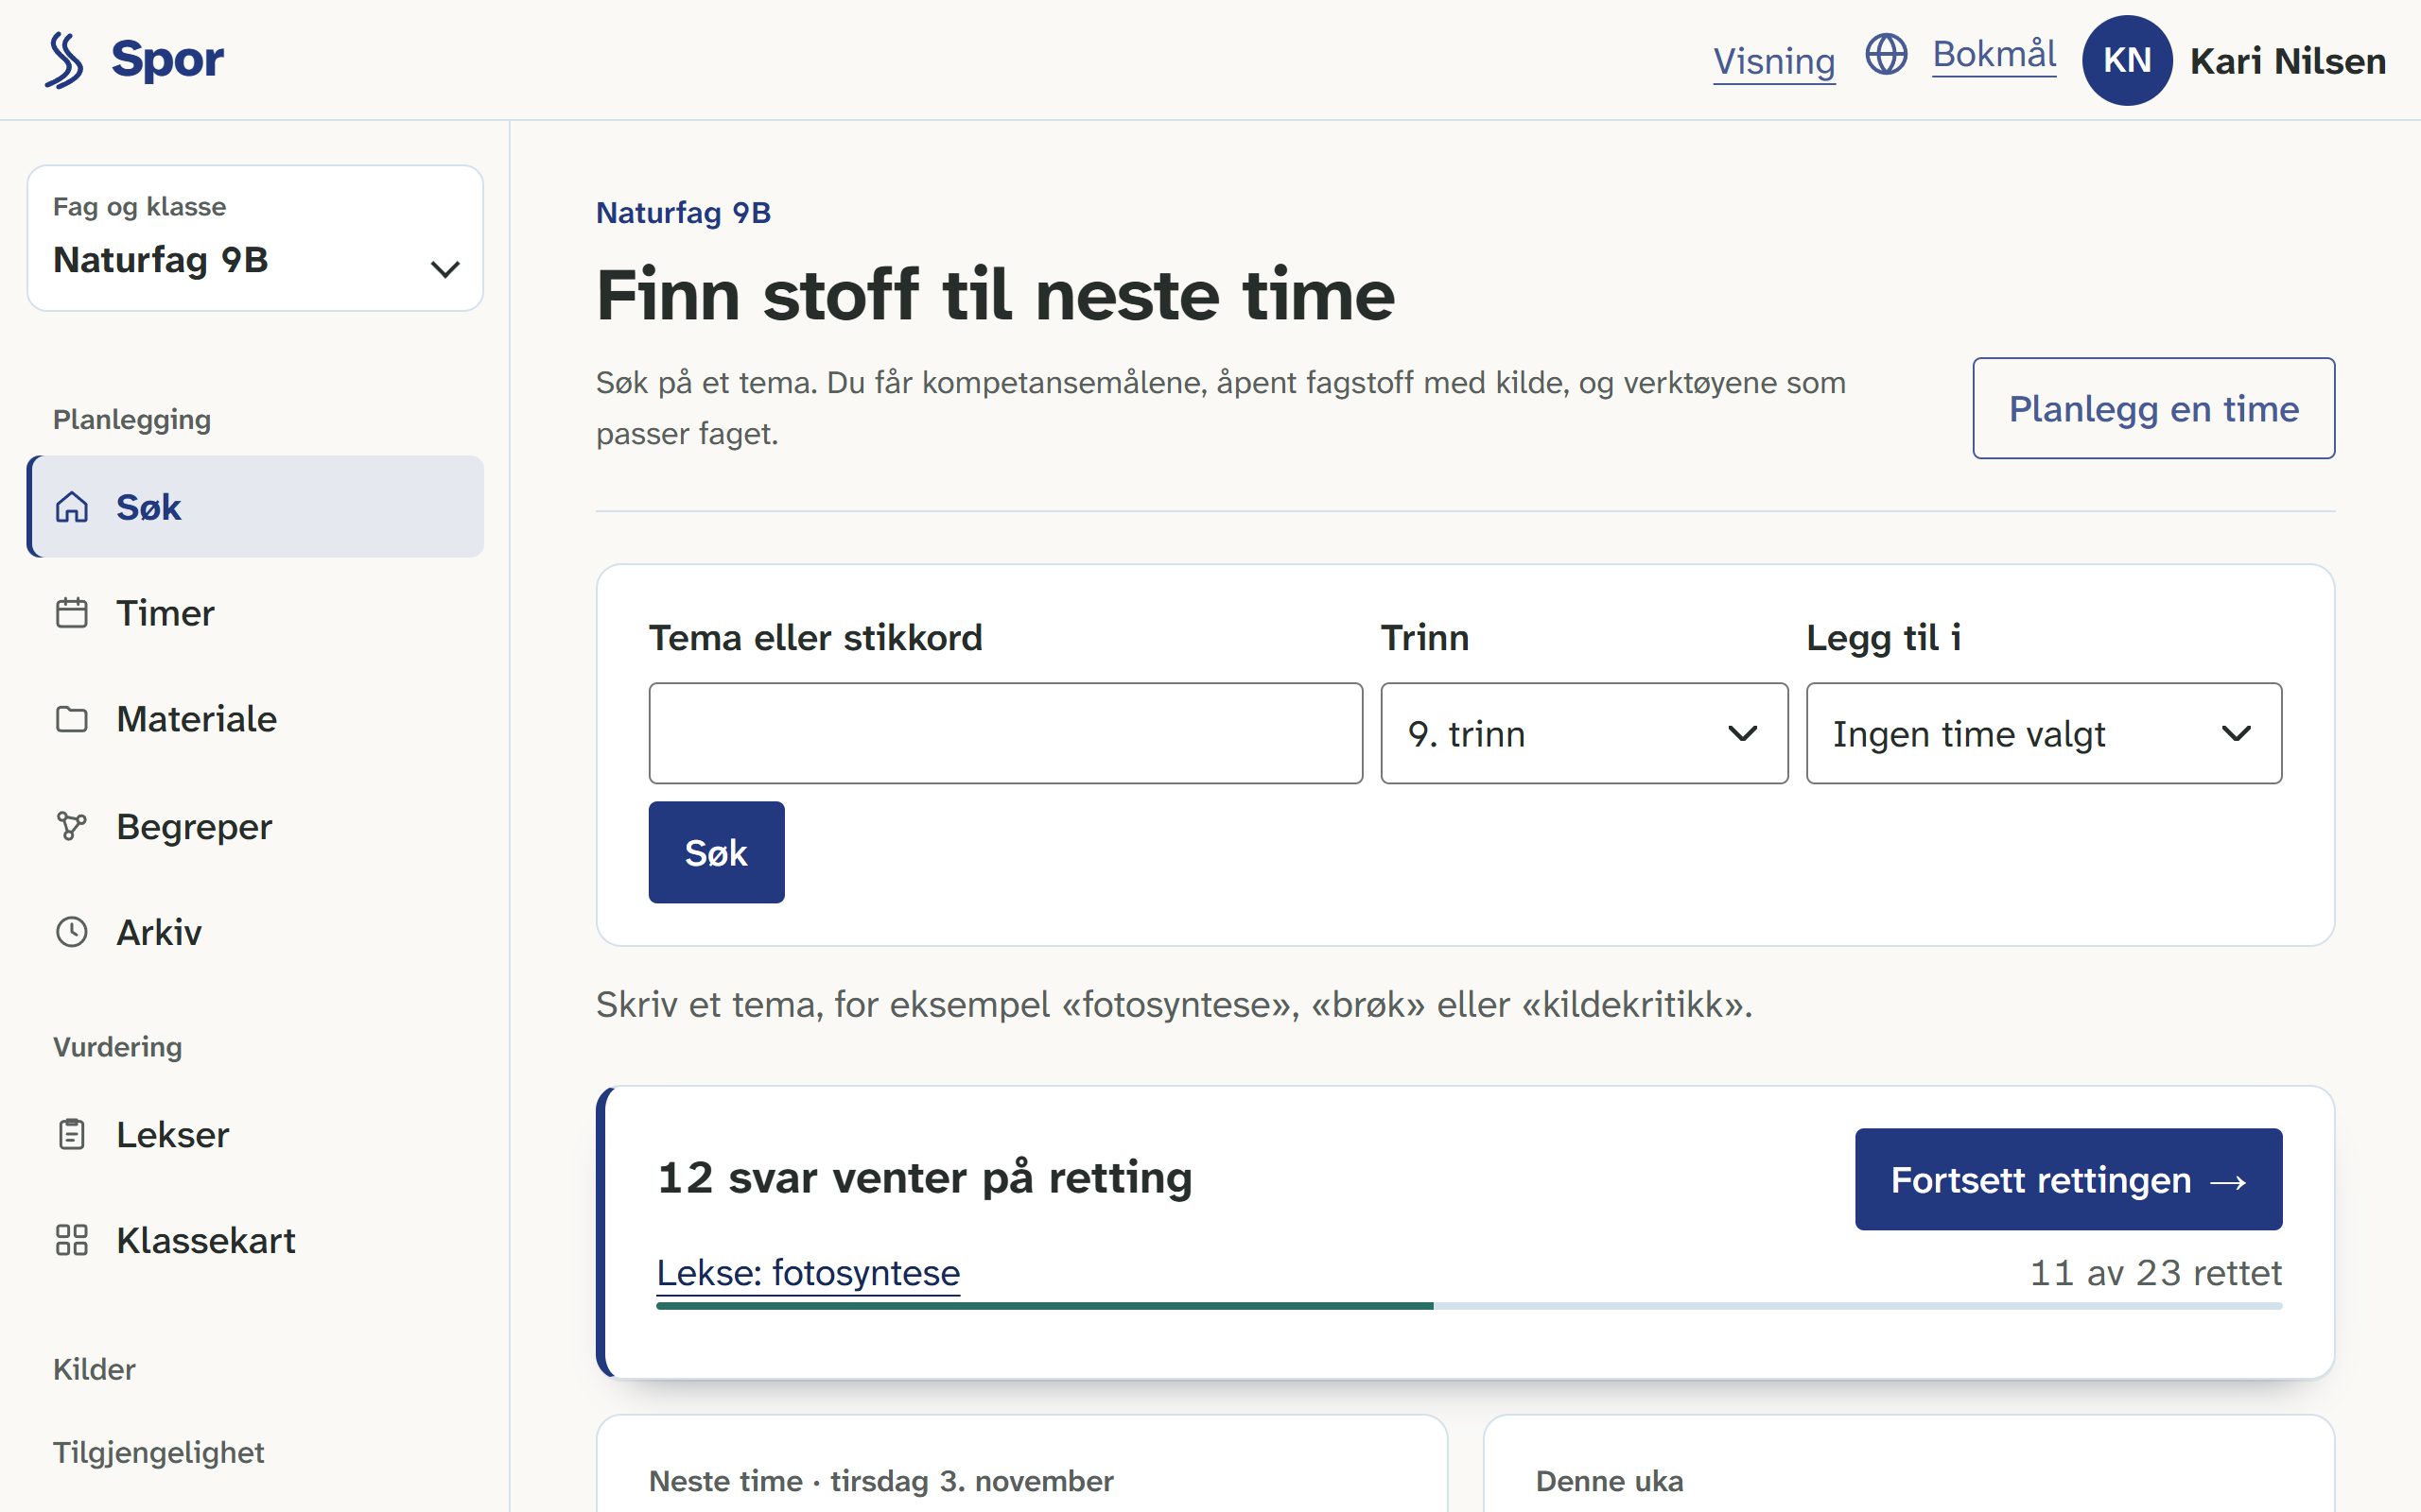The height and width of the screenshot is (1512, 2421).
Task: Click the Naturfag 9B breadcrumb
Action: click(x=684, y=213)
